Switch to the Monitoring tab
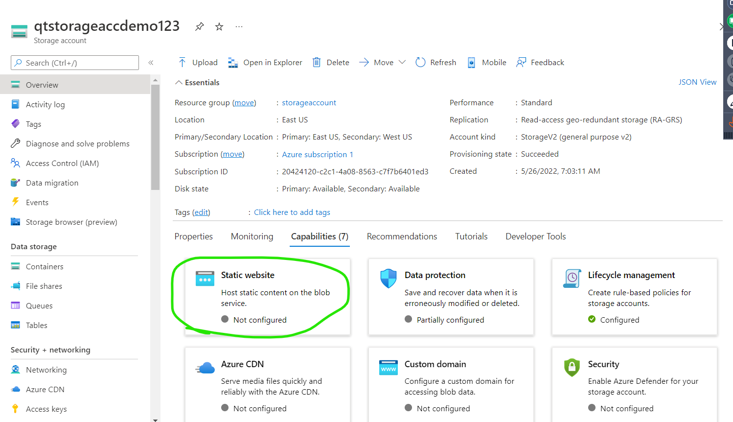Image resolution: width=733 pixels, height=422 pixels. (x=252, y=236)
